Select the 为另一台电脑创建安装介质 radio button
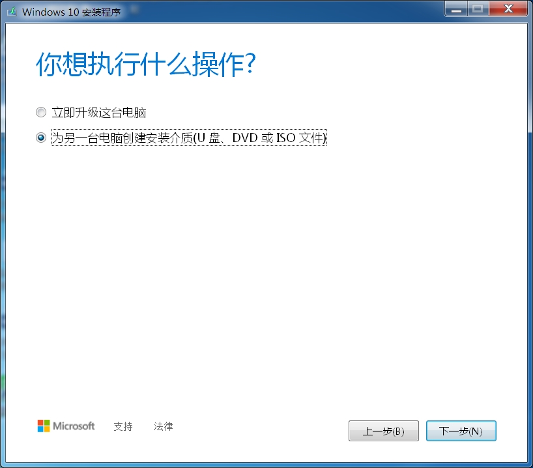Screen dimensions: 533x468 [41, 138]
